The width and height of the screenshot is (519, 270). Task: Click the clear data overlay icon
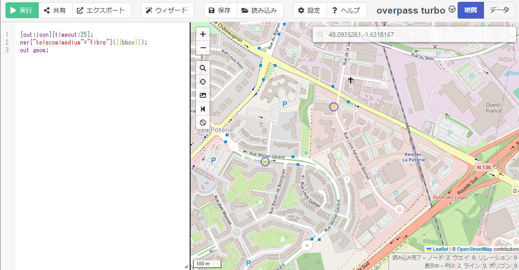pos(203,122)
